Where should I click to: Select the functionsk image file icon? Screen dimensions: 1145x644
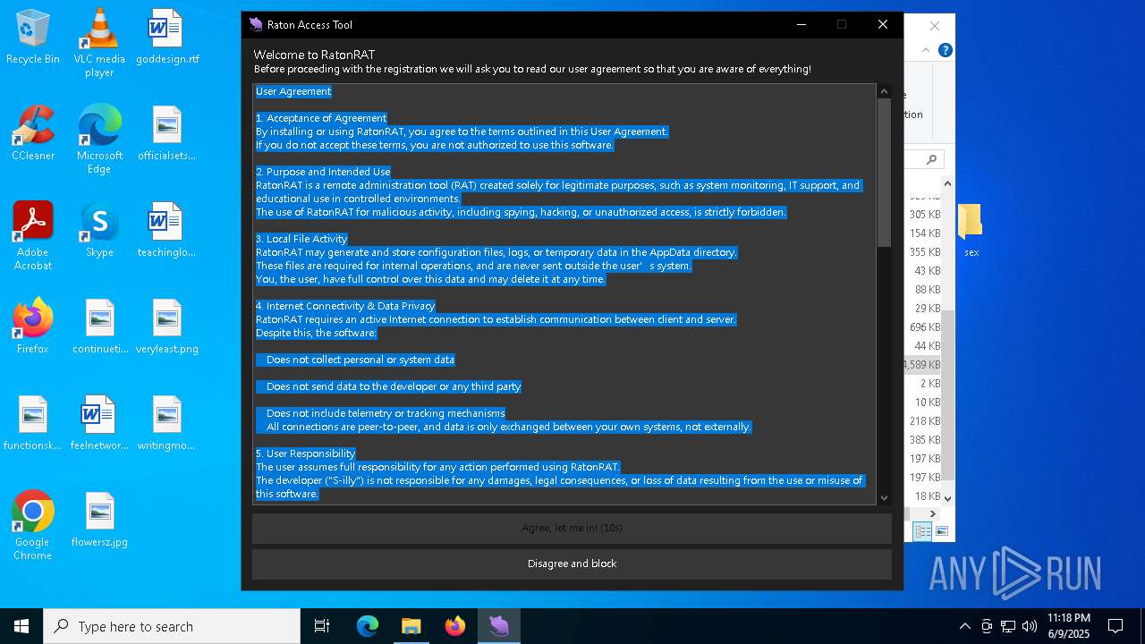tap(33, 424)
